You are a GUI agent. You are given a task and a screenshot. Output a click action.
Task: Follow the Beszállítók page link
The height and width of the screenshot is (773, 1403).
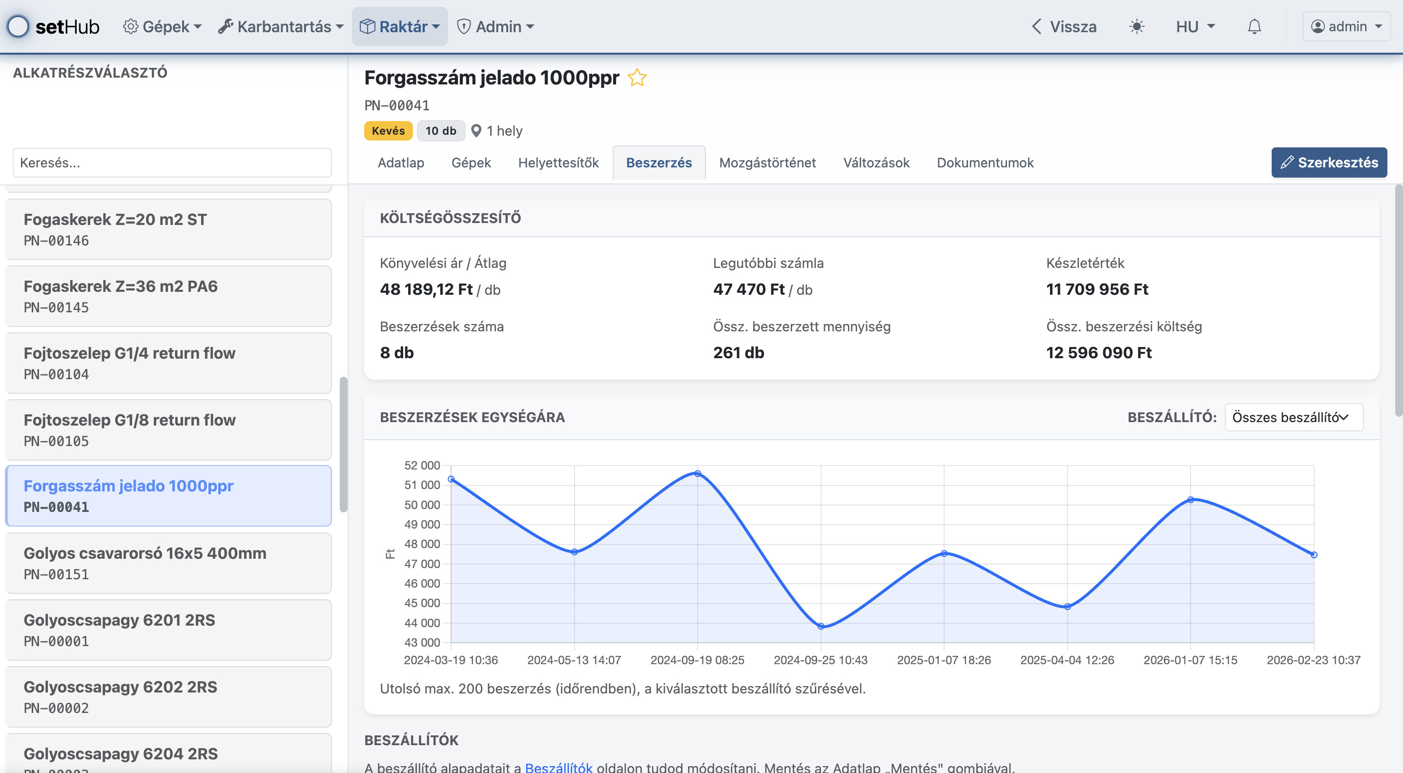coord(558,767)
